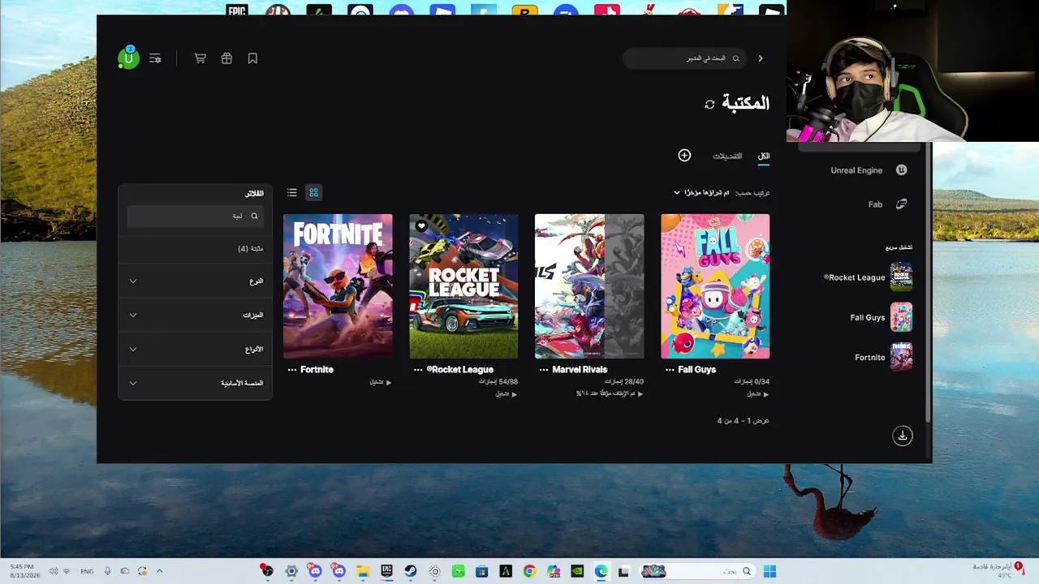Resume the paused Marvel Rivals download
This screenshot has height=584, width=1039.
610,393
